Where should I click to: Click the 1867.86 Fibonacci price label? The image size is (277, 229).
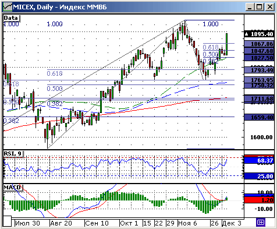coord(259,44)
